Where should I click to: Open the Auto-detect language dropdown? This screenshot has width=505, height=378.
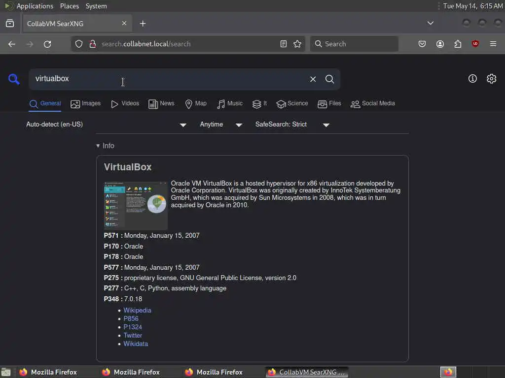click(x=107, y=125)
